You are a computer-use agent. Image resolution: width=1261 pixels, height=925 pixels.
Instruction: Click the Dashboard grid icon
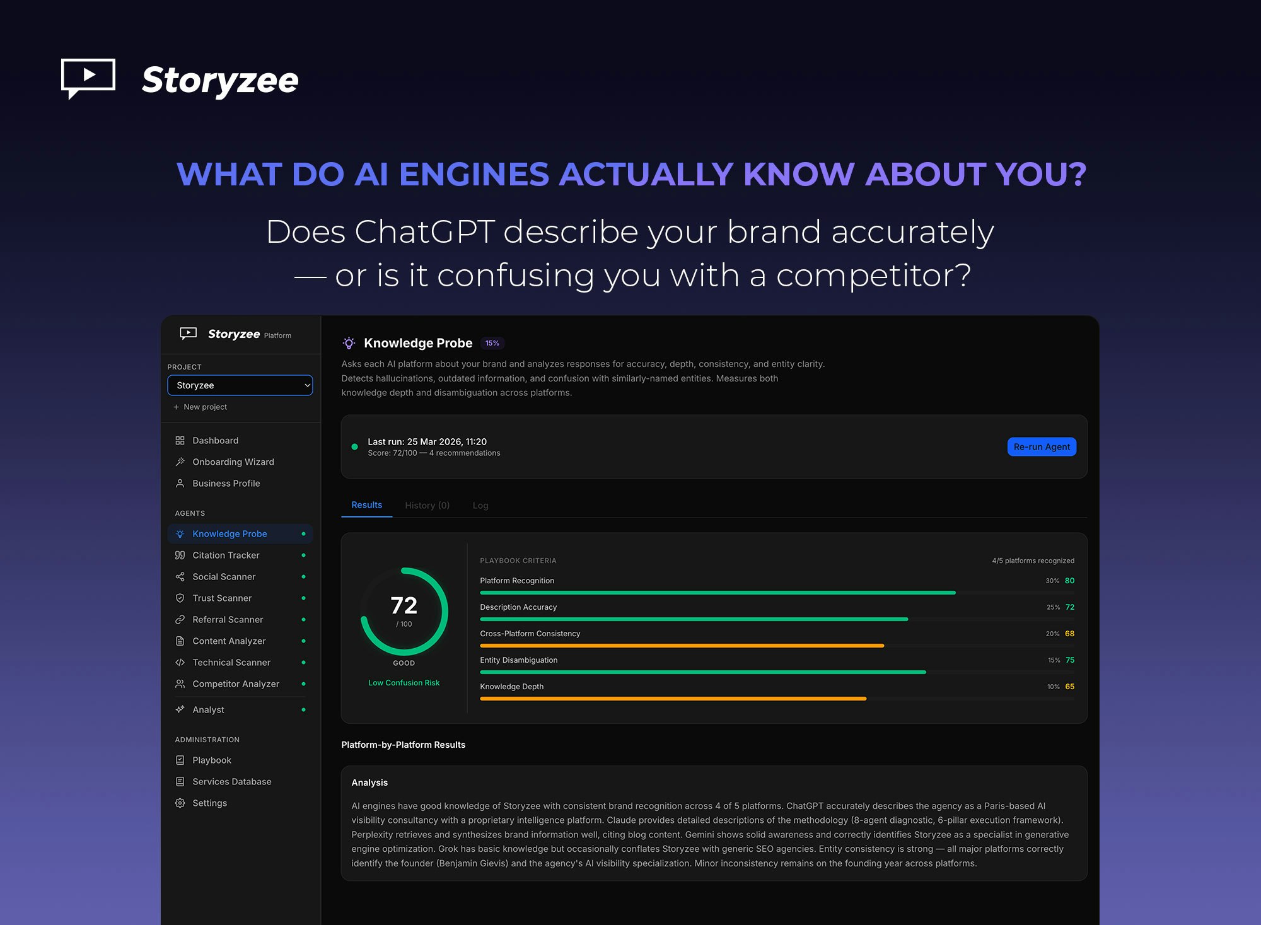click(x=180, y=440)
